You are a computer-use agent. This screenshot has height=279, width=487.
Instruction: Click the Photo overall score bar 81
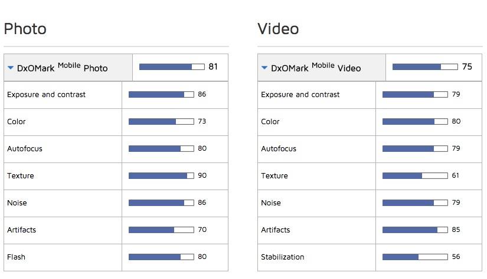172,67
